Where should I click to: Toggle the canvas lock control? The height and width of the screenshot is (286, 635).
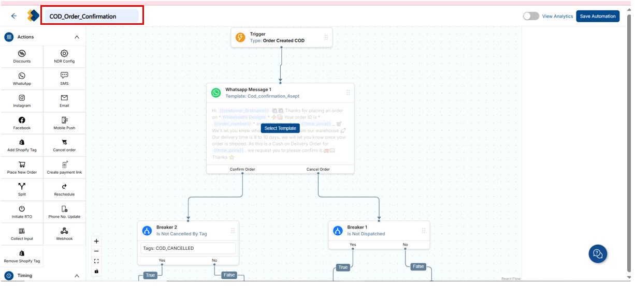[96, 271]
